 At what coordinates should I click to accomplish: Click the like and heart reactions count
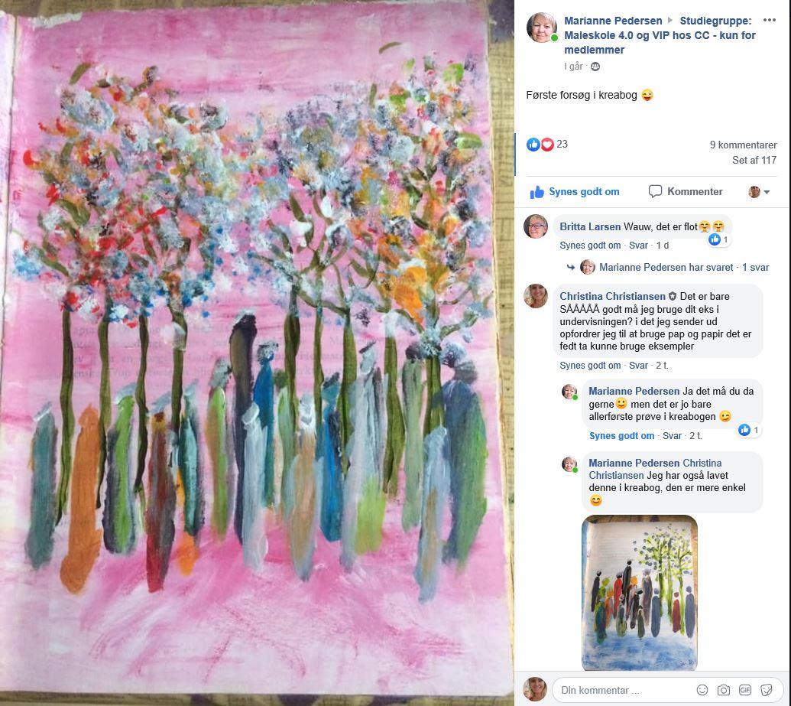[x=547, y=145]
